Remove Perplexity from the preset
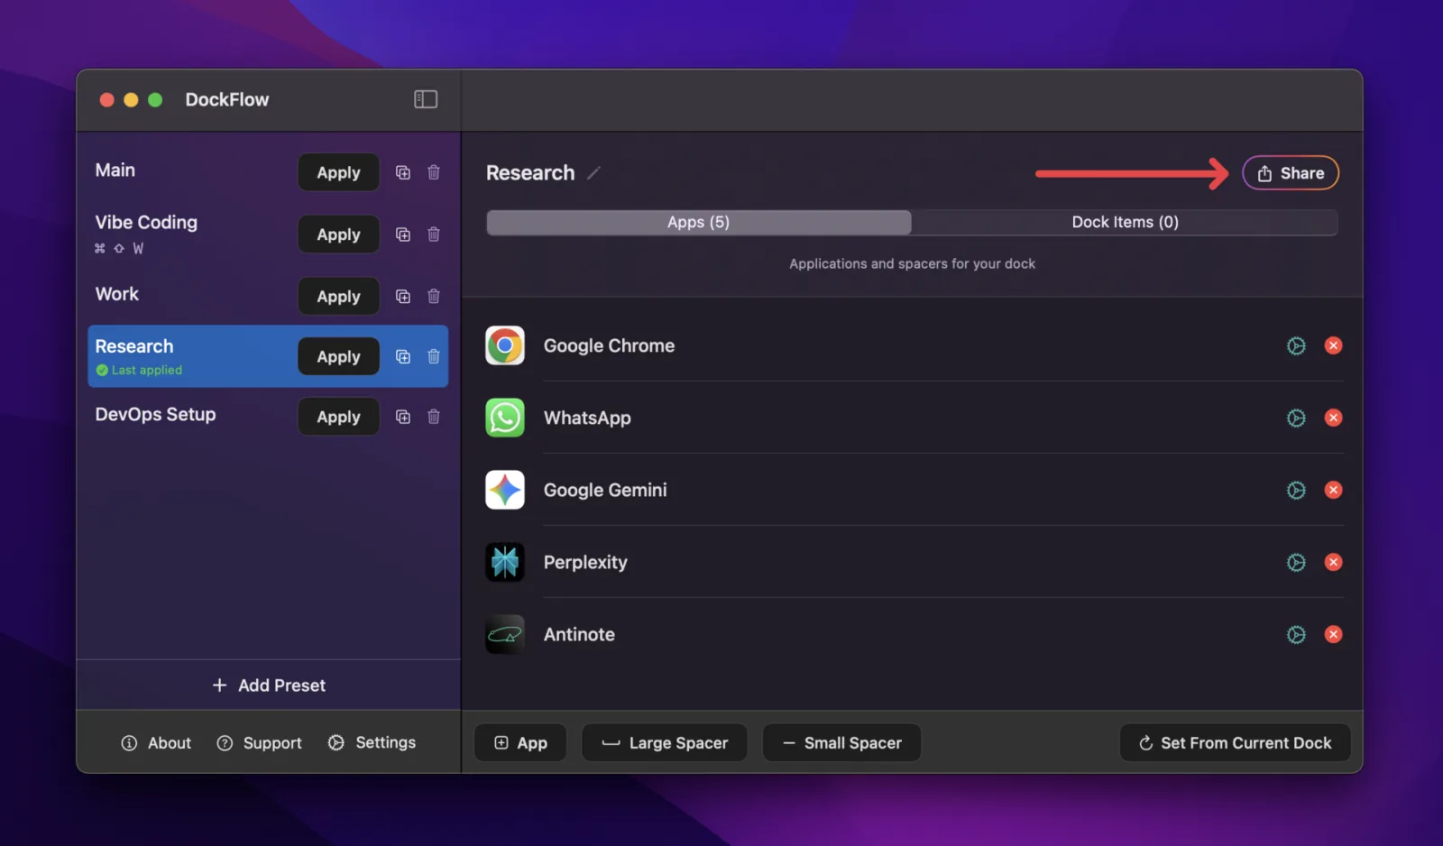1443x846 pixels. point(1333,562)
